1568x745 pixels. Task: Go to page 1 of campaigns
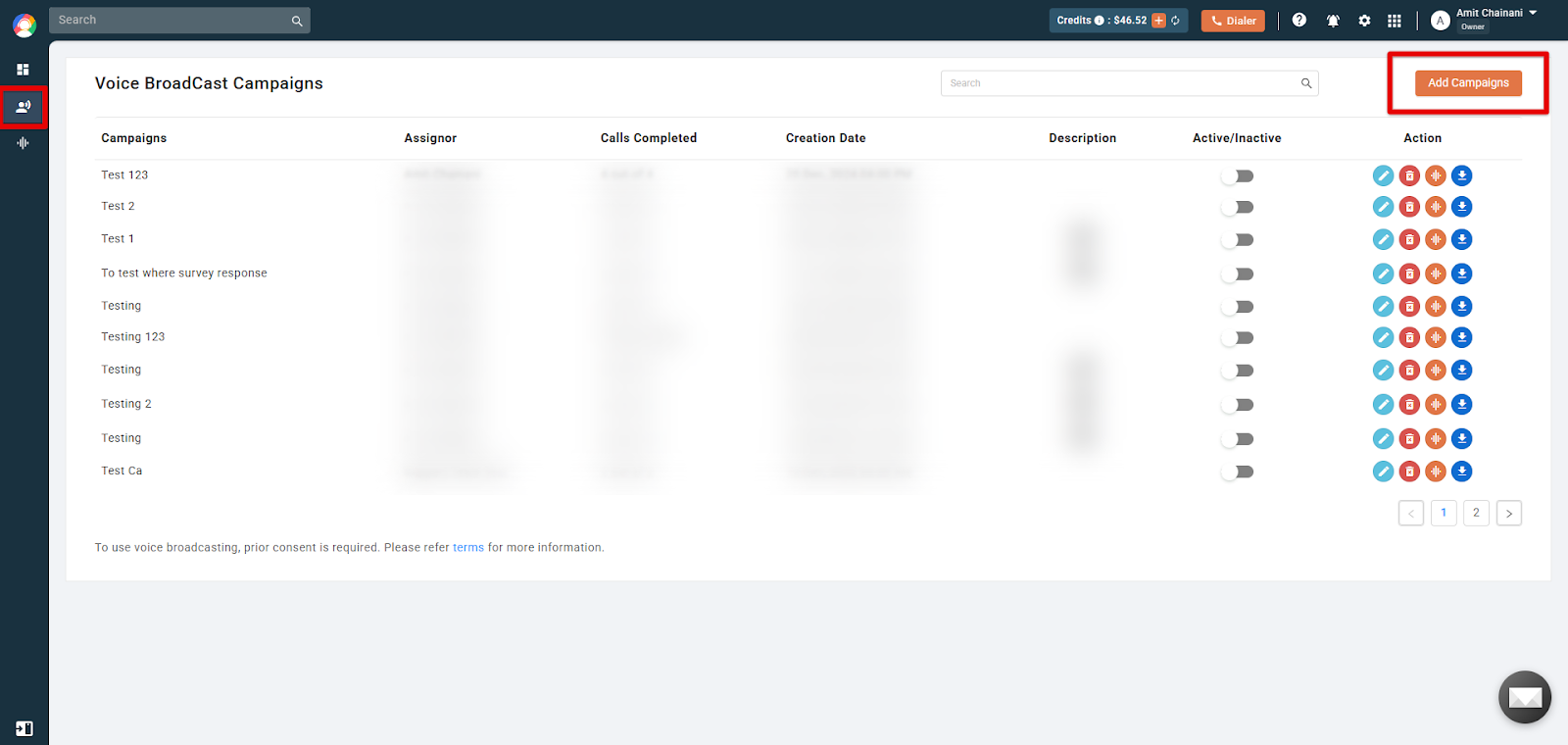pos(1444,513)
